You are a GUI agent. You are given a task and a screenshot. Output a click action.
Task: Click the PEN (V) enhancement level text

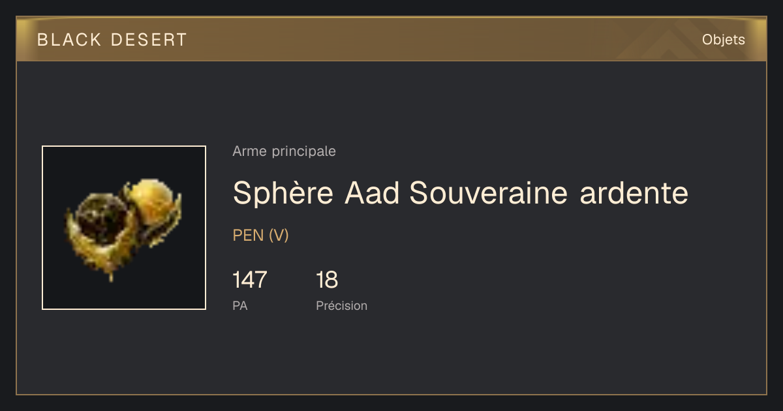point(261,236)
